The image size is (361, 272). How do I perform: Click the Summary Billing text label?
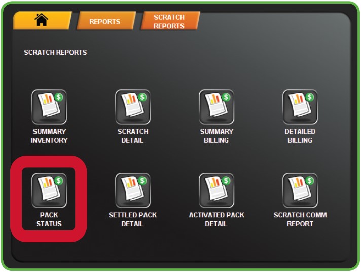click(x=216, y=136)
